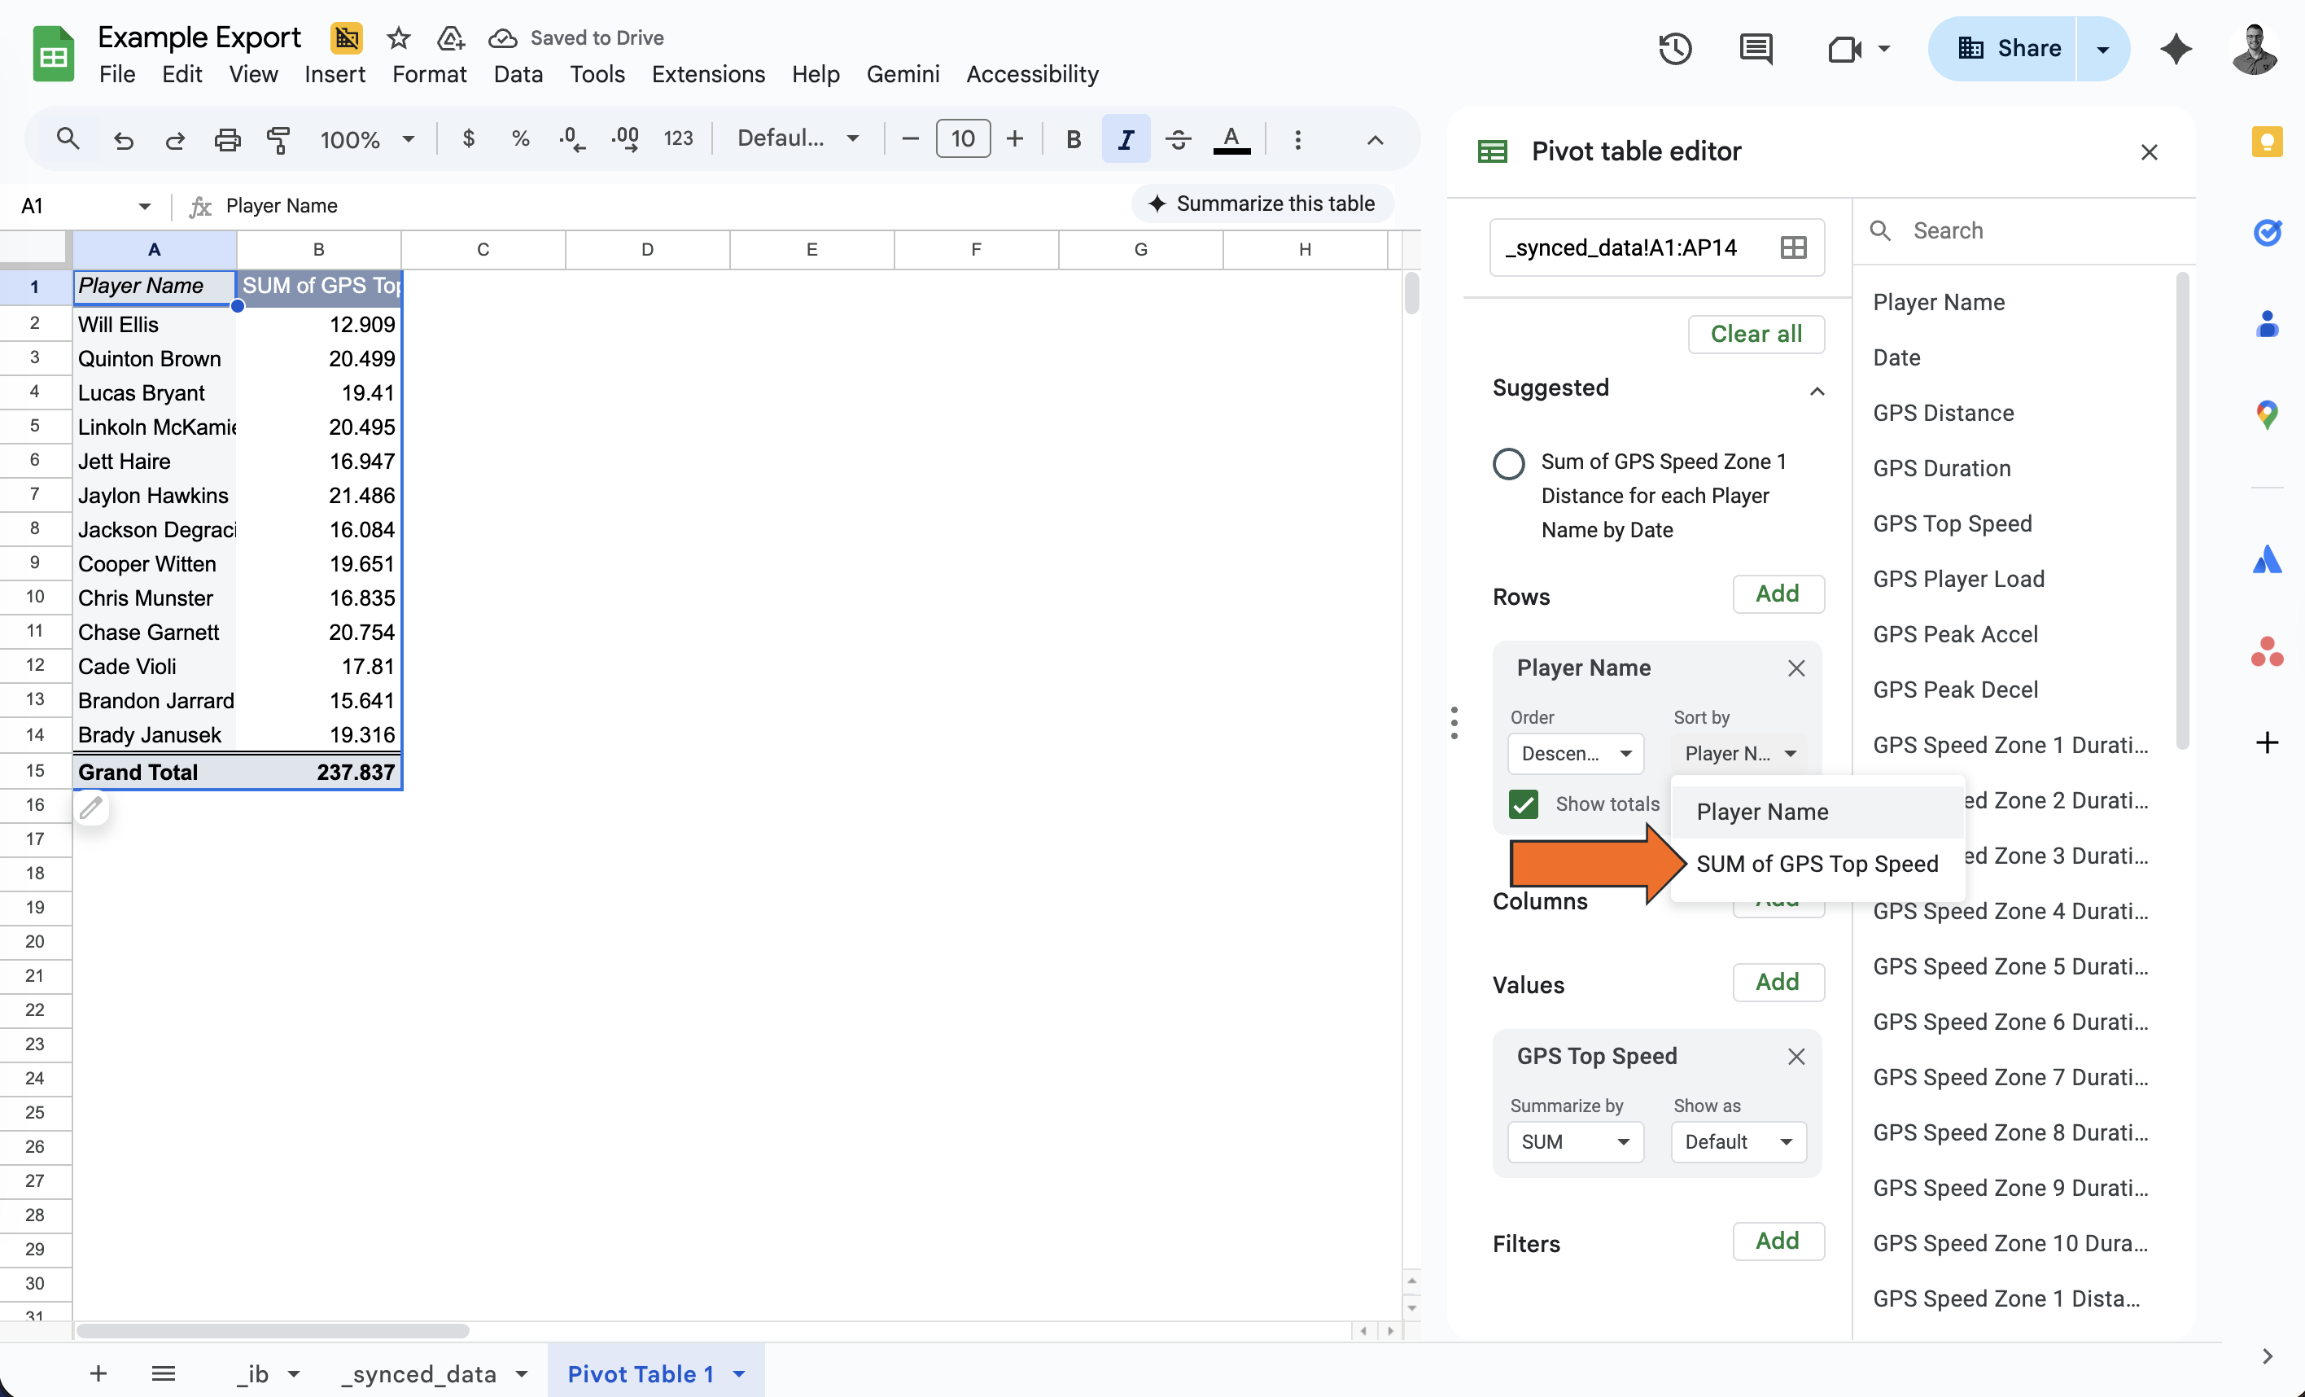The height and width of the screenshot is (1397, 2305).
Task: Click the search menus magnifier icon
Action: point(68,139)
